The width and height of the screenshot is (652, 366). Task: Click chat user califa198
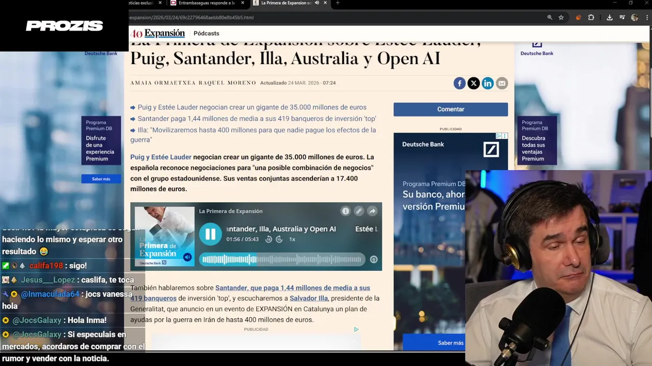coord(46,266)
